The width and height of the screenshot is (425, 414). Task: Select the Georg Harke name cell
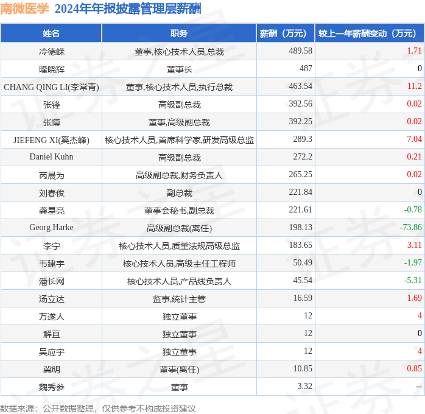(52, 227)
